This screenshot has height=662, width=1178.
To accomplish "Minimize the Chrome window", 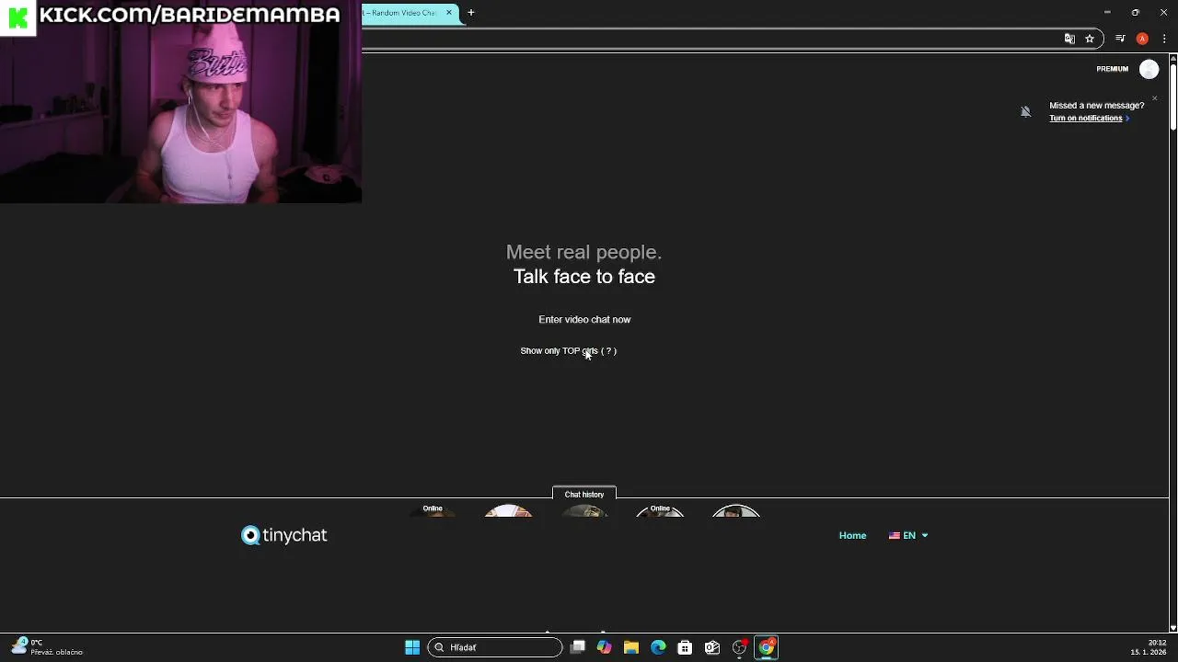I will point(1107,13).
